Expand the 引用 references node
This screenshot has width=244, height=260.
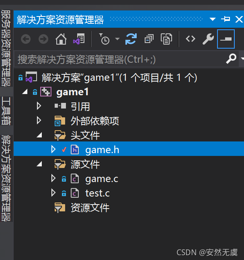tap(39, 106)
